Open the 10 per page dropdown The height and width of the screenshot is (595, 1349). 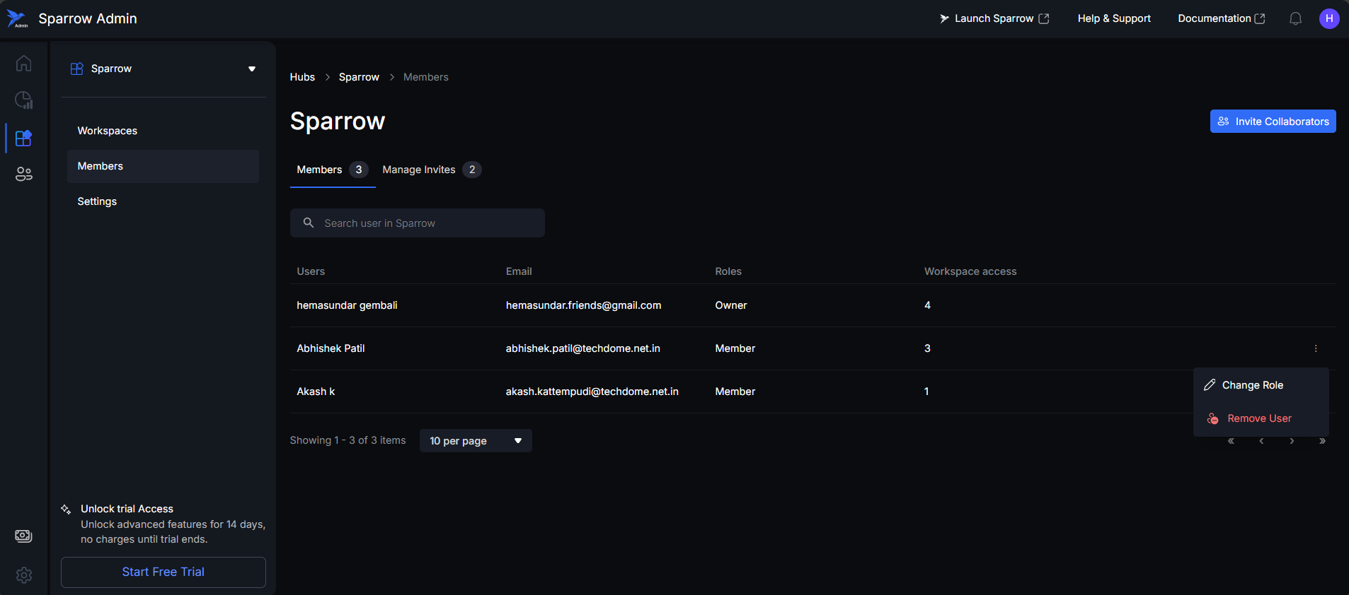[475, 441]
